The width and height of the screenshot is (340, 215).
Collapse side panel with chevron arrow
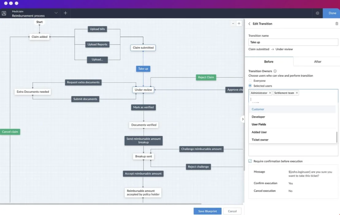243,119
